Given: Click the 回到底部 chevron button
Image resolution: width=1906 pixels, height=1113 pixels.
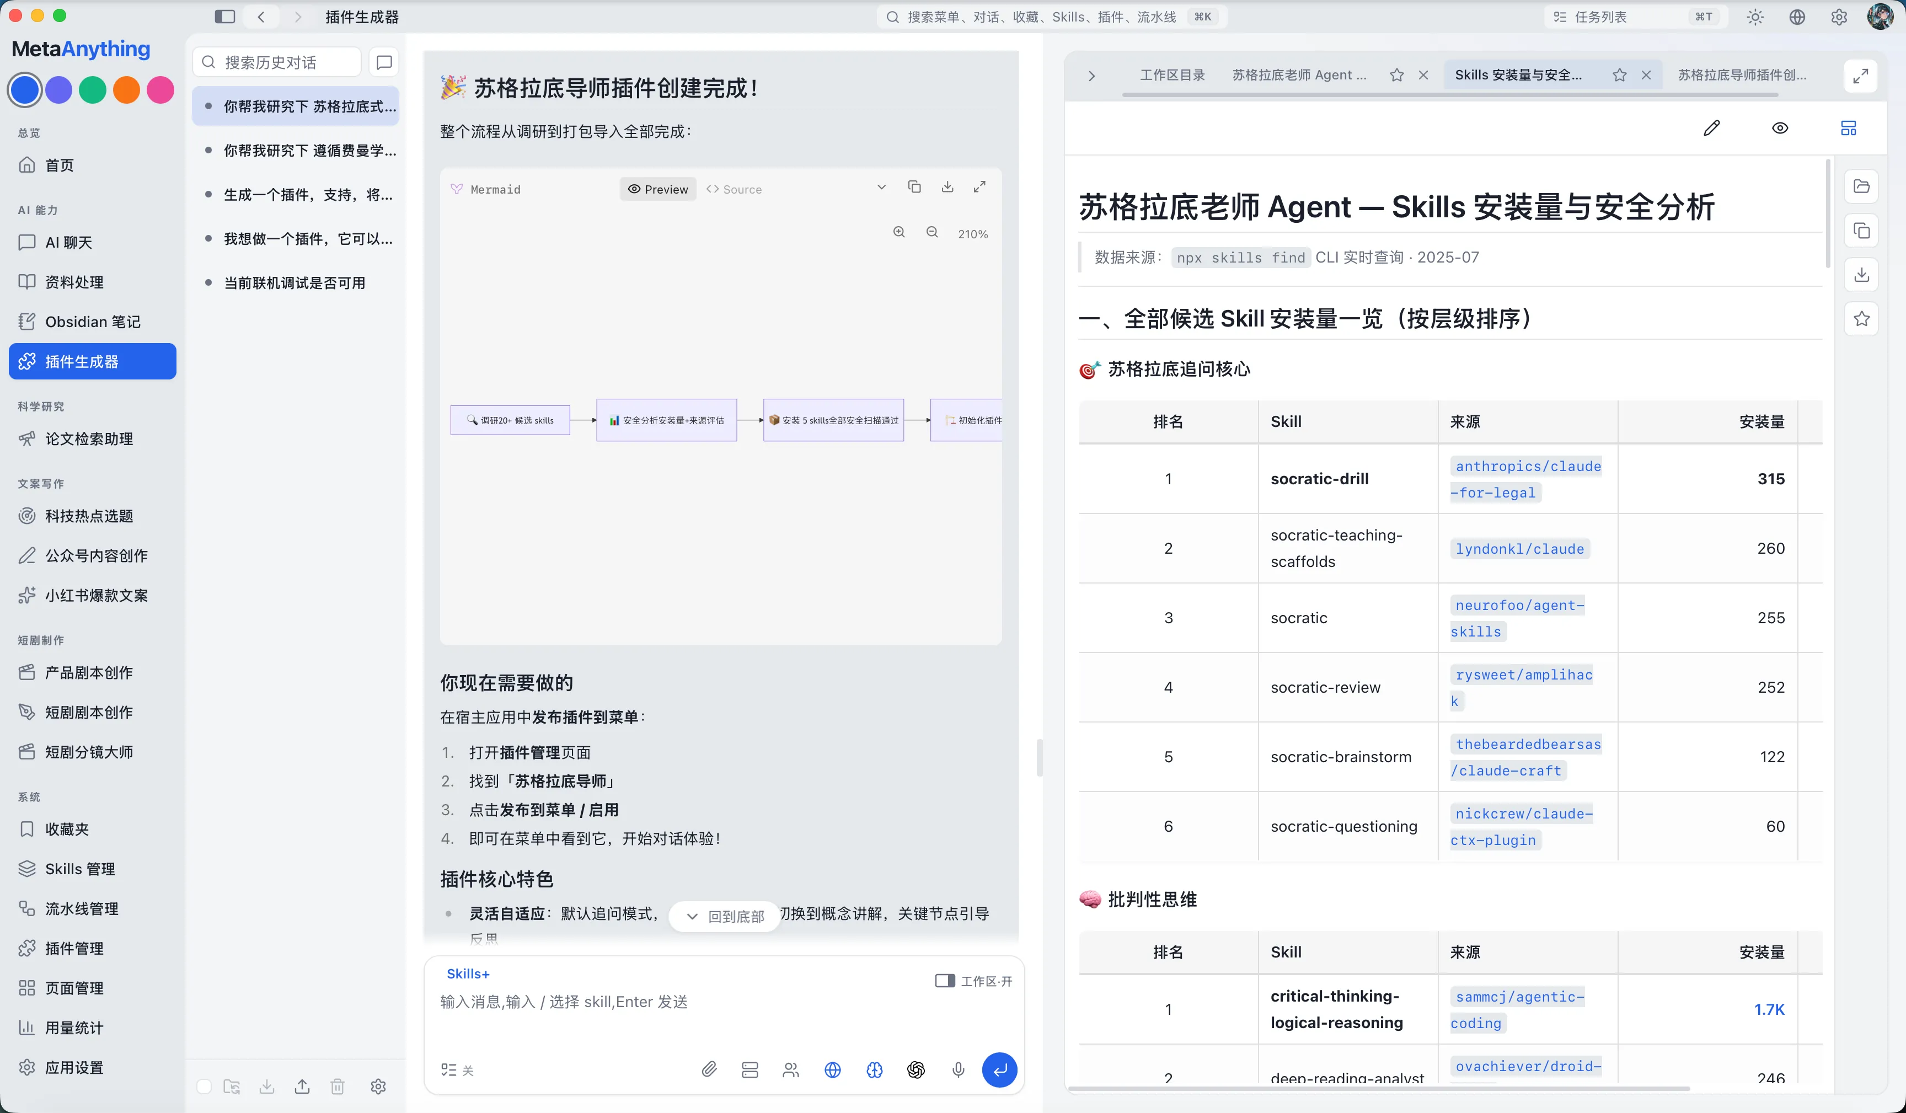Looking at the screenshot, I should 725,916.
